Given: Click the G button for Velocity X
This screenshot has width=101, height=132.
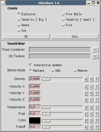Looking at the screenshot, I should pos(86,87).
